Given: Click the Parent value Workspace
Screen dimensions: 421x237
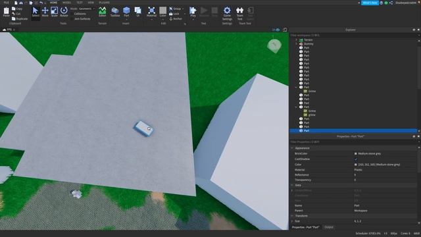Looking at the screenshot, I should tap(360, 211).
